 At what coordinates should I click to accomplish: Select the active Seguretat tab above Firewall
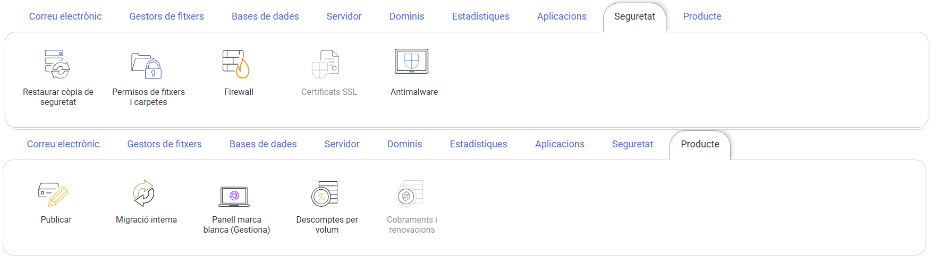(x=634, y=16)
